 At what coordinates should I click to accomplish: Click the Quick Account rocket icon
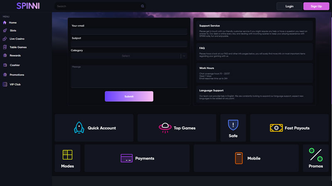(x=79, y=128)
